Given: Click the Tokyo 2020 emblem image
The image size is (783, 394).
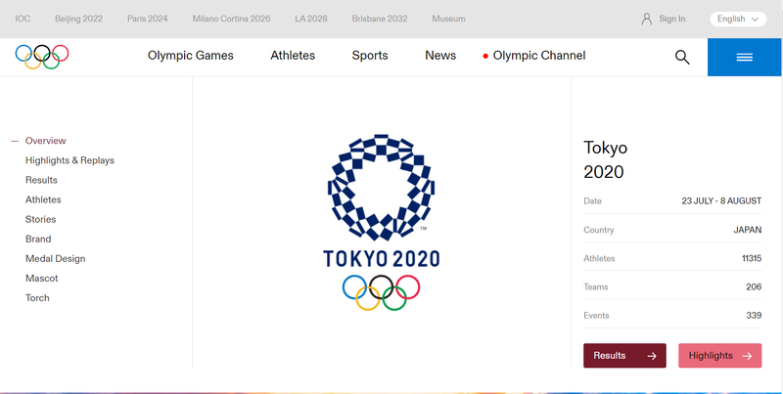Looking at the screenshot, I should point(381,223).
